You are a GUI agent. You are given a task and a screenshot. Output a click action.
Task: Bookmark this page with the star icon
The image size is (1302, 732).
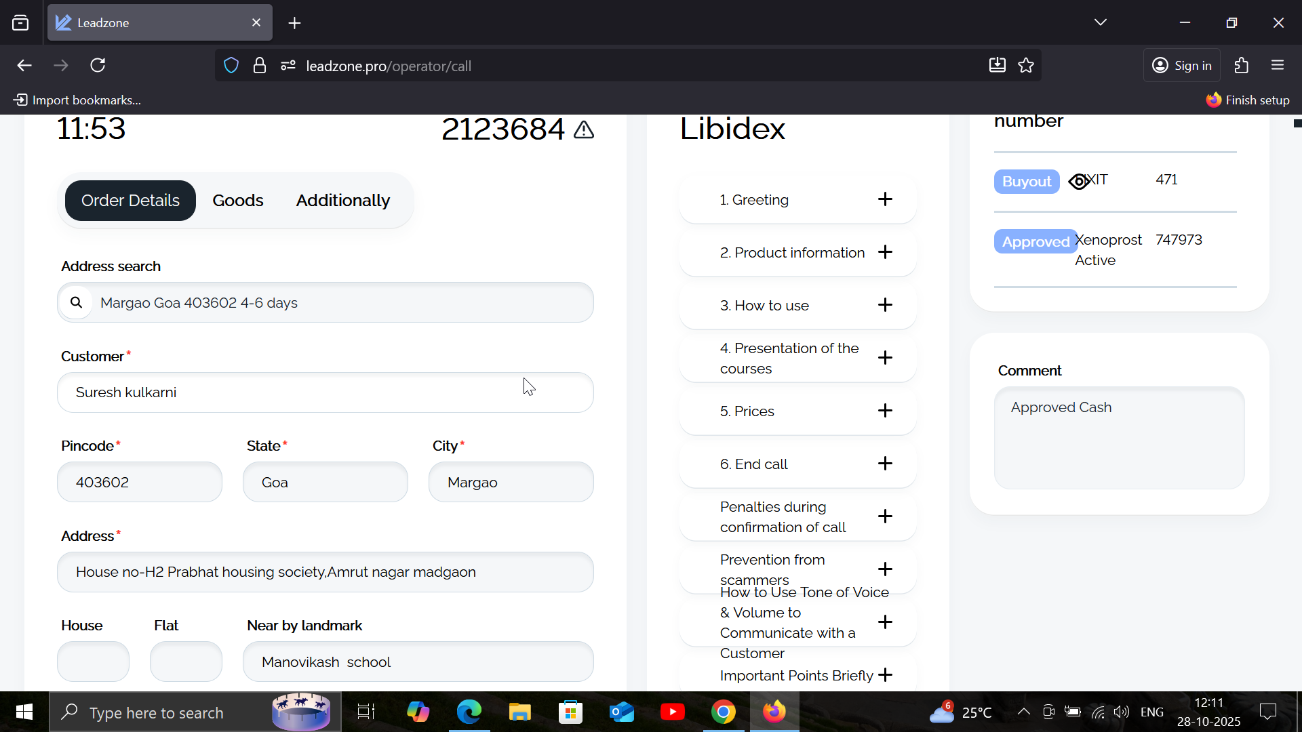point(1026,66)
